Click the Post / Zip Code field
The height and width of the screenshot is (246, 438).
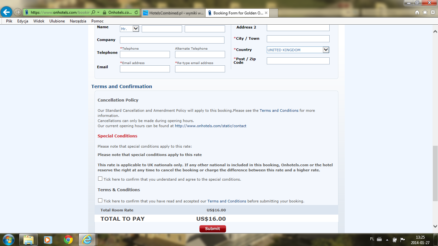pos(298,61)
